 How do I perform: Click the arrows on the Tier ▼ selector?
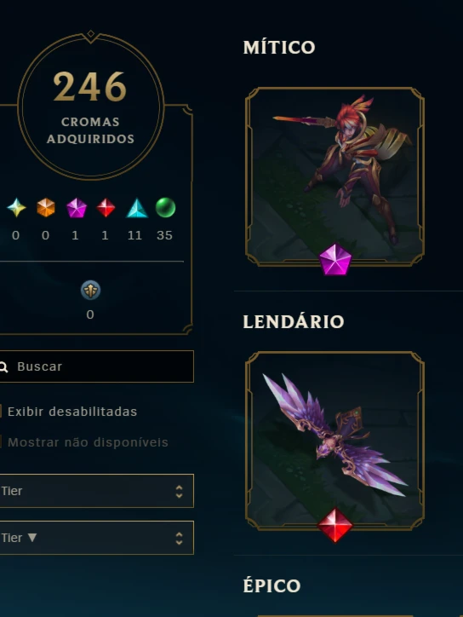coord(180,538)
